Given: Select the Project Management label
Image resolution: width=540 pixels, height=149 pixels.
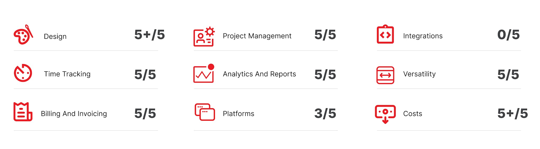Looking at the screenshot, I should [x=257, y=36].
